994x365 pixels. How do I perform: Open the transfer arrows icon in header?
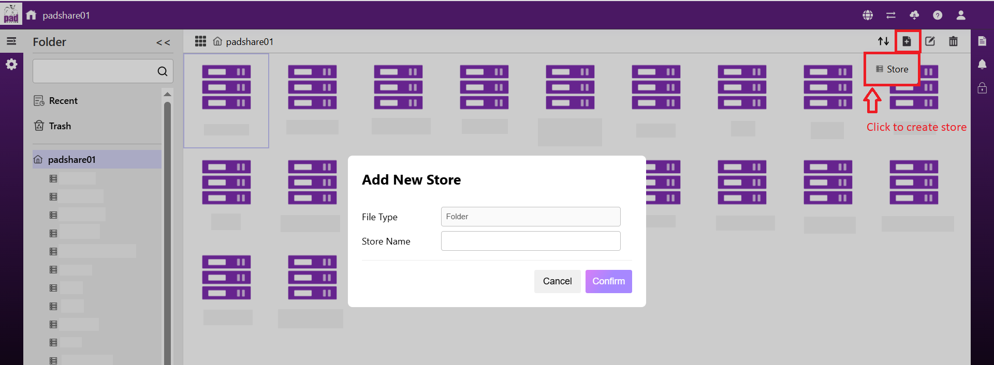click(891, 16)
